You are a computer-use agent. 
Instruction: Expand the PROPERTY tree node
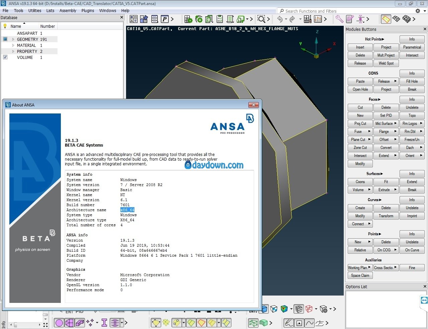tap(13, 51)
